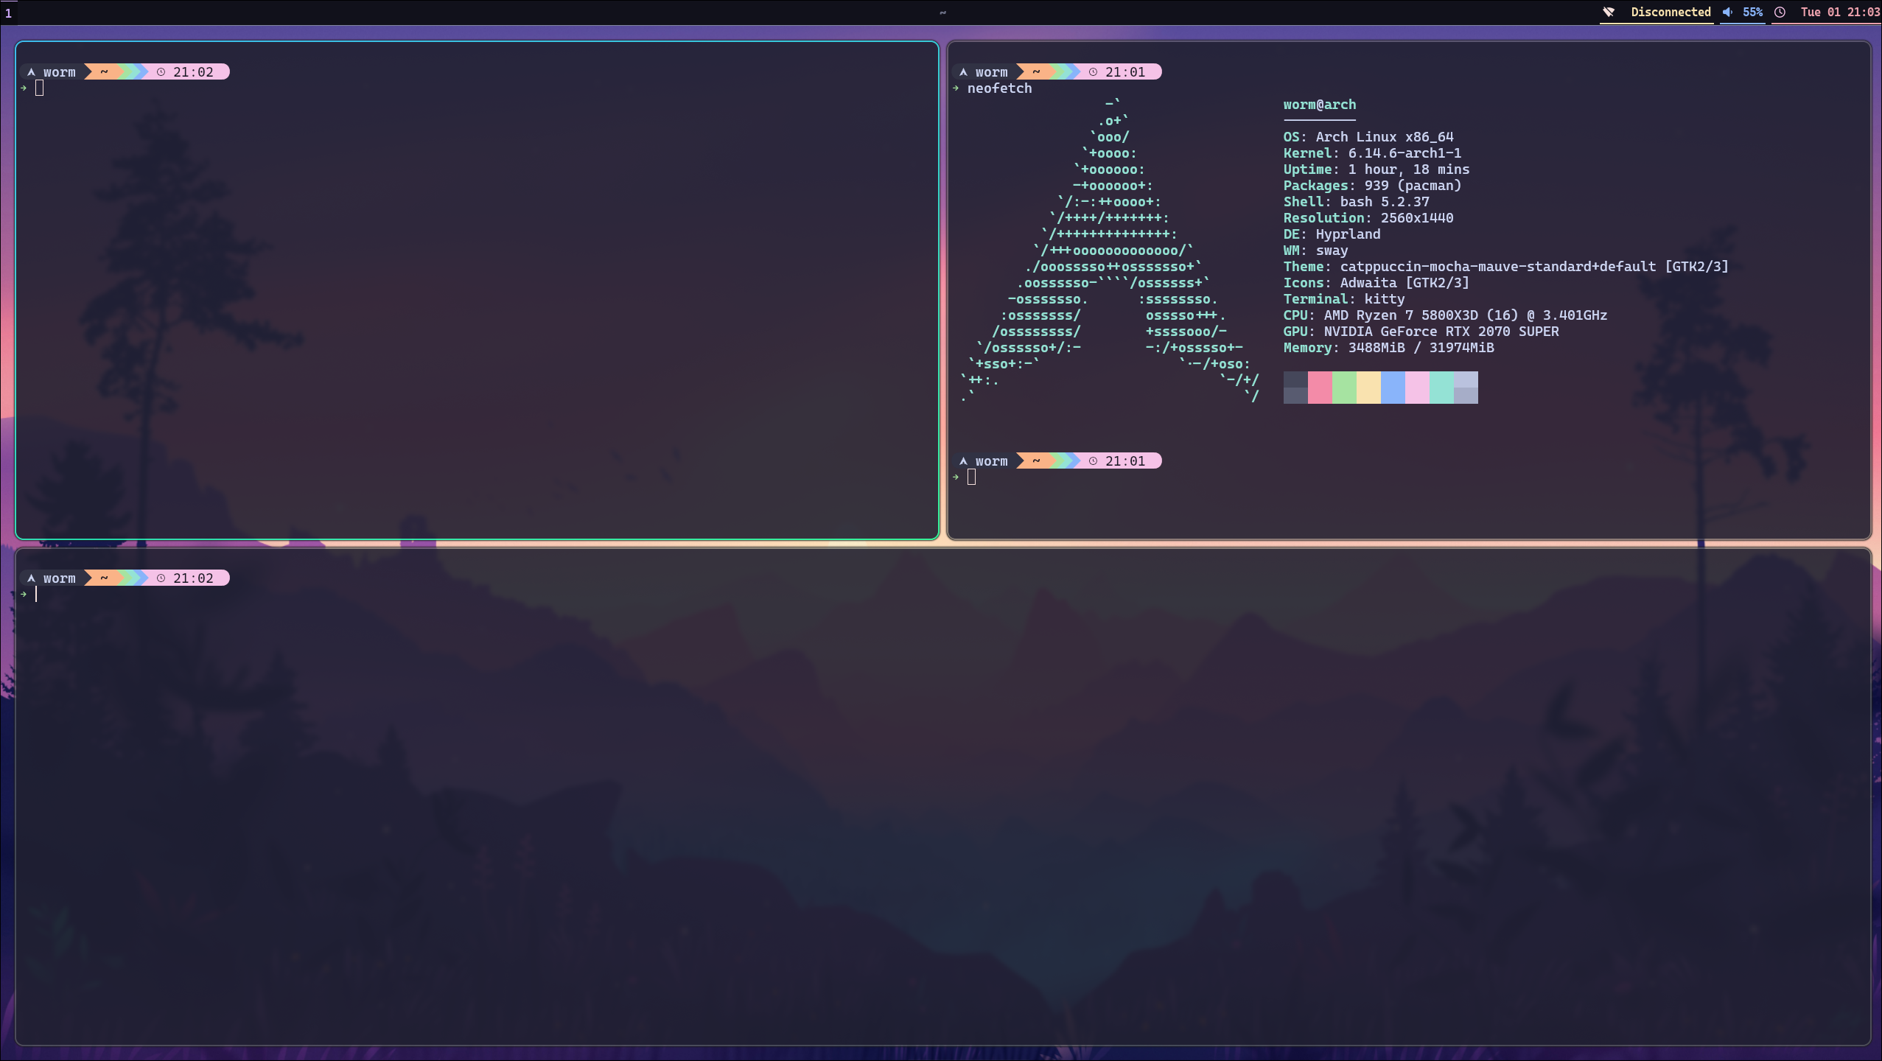Viewport: 1882px width, 1061px height.
Task: Focus the top-left terminal's block cursor
Action: [40, 88]
